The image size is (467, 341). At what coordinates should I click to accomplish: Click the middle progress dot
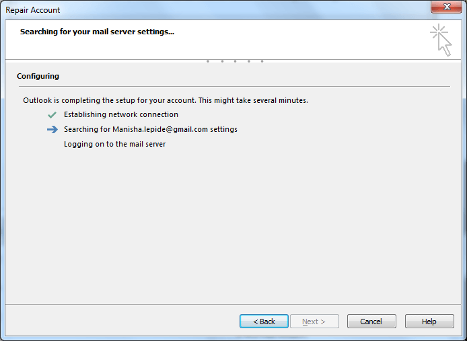(x=236, y=61)
